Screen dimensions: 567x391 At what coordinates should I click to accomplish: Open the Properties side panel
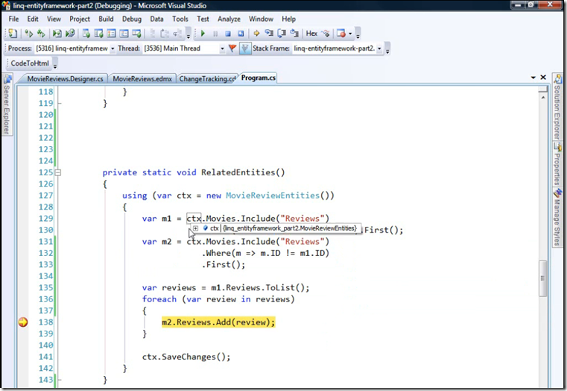(557, 164)
